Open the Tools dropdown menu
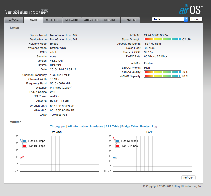Image resolution: width=211 pixels, height=196 pixels. (170, 19)
